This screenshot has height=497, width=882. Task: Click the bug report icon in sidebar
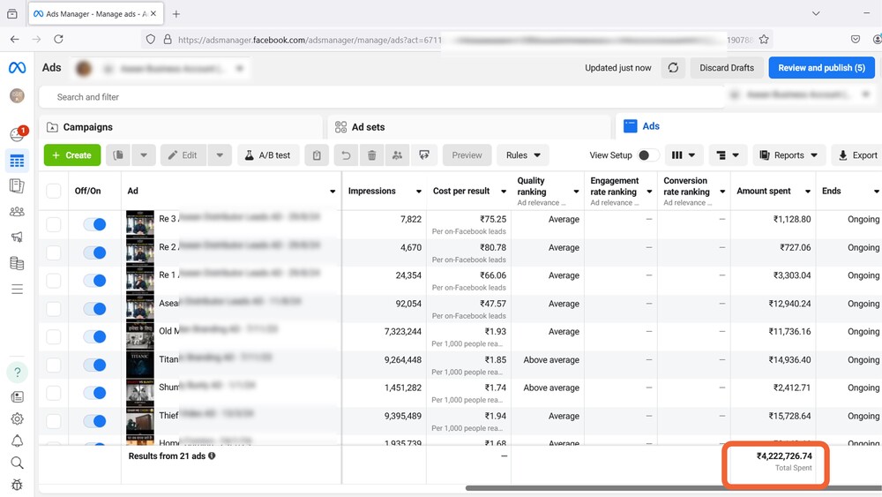[x=17, y=485]
